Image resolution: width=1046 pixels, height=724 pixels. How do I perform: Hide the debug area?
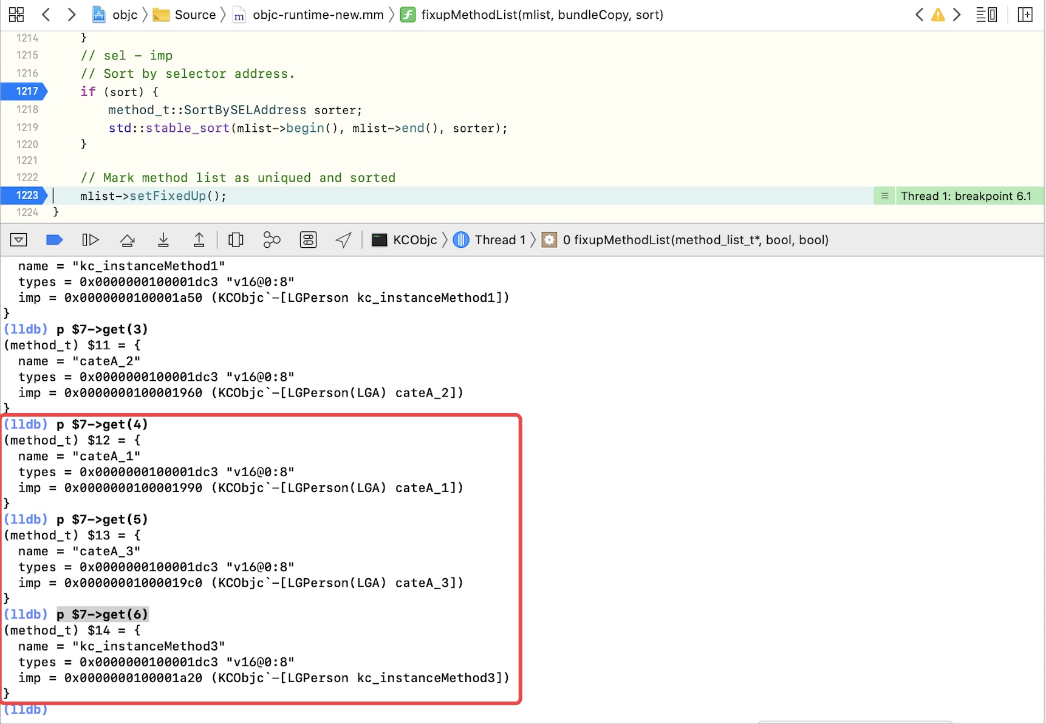19,240
